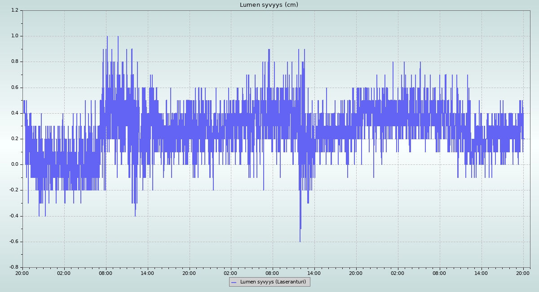Click the chart title 'Lumen syvyys (cm)'
539x292 pixels.
[x=269, y=5]
